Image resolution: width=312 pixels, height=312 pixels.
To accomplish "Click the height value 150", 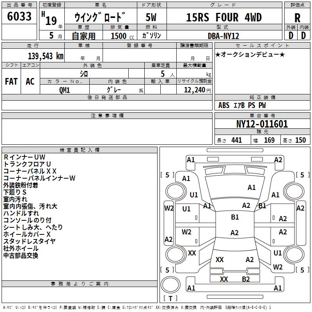I will 300,140.
